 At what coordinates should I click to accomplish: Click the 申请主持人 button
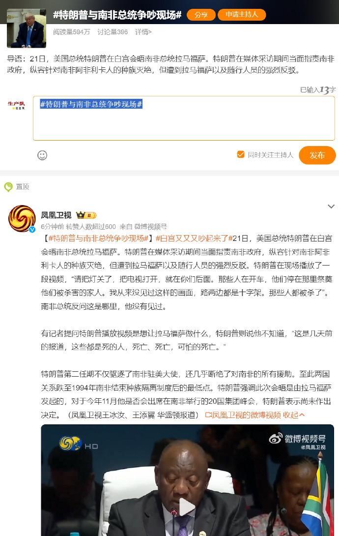[242, 14]
